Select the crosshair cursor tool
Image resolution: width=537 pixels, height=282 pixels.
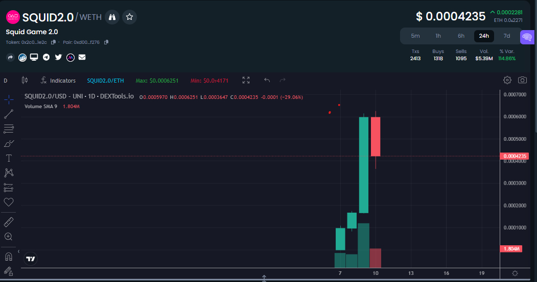click(9, 99)
